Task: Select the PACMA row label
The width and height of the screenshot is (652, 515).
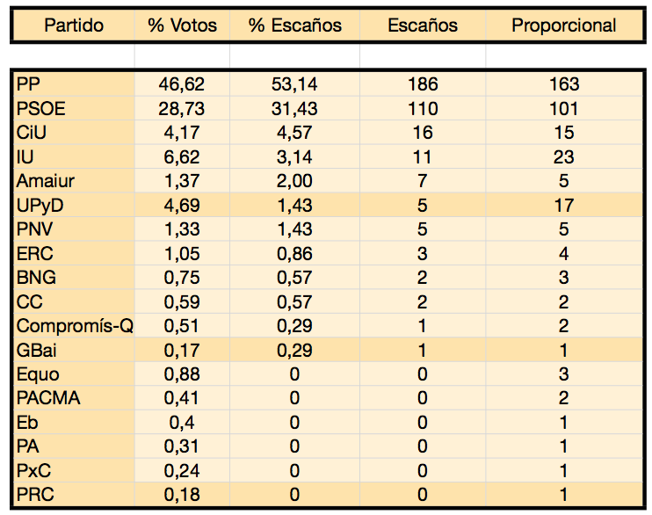Action: point(74,398)
